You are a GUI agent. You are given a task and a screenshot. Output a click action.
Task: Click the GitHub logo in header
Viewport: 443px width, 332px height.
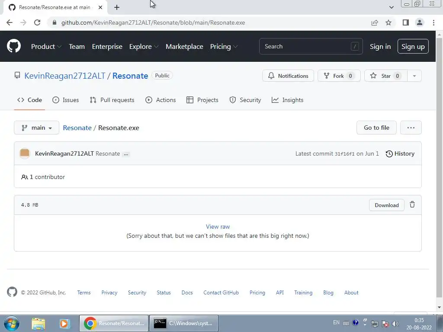14,46
